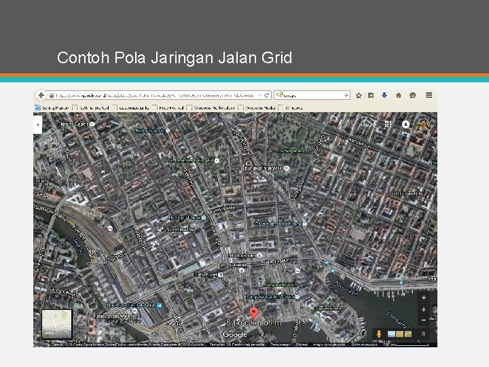This screenshot has width=489, height=367.
Task: Open the last Windows bookmark
Action: tap(291, 107)
